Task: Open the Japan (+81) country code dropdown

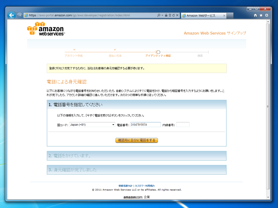Action: (x=92, y=125)
